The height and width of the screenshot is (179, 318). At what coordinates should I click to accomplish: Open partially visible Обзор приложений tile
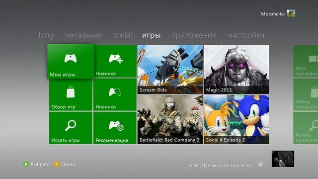[x=306, y=95]
